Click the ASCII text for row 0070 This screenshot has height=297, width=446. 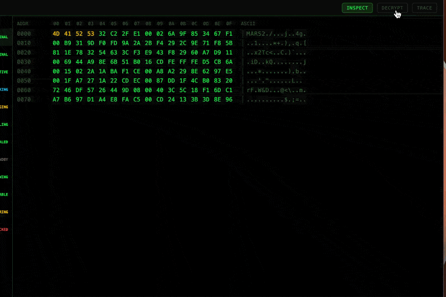coord(276,100)
